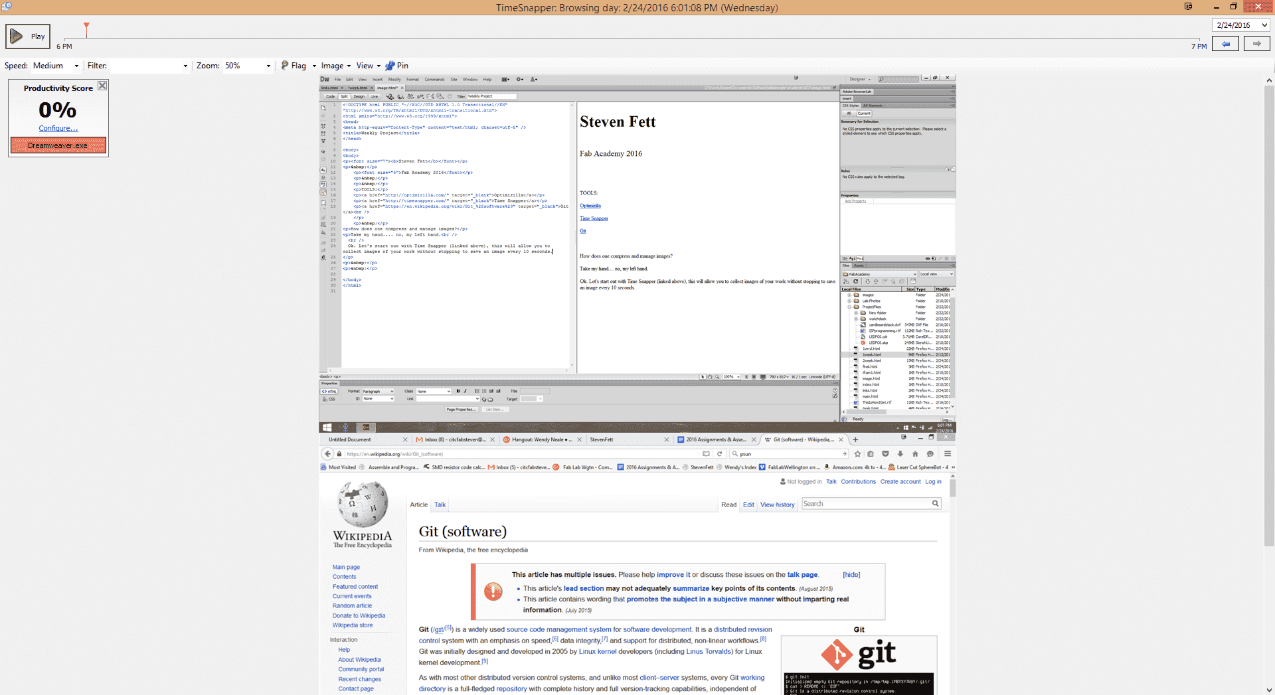Viewport: 1275px width, 695px height.
Task: Open the Firefox hamburger menu
Action: [x=948, y=454]
